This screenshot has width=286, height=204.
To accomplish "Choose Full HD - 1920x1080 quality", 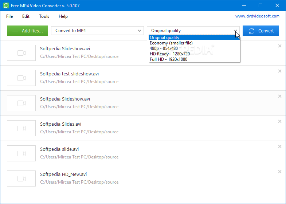I will (194, 59).
